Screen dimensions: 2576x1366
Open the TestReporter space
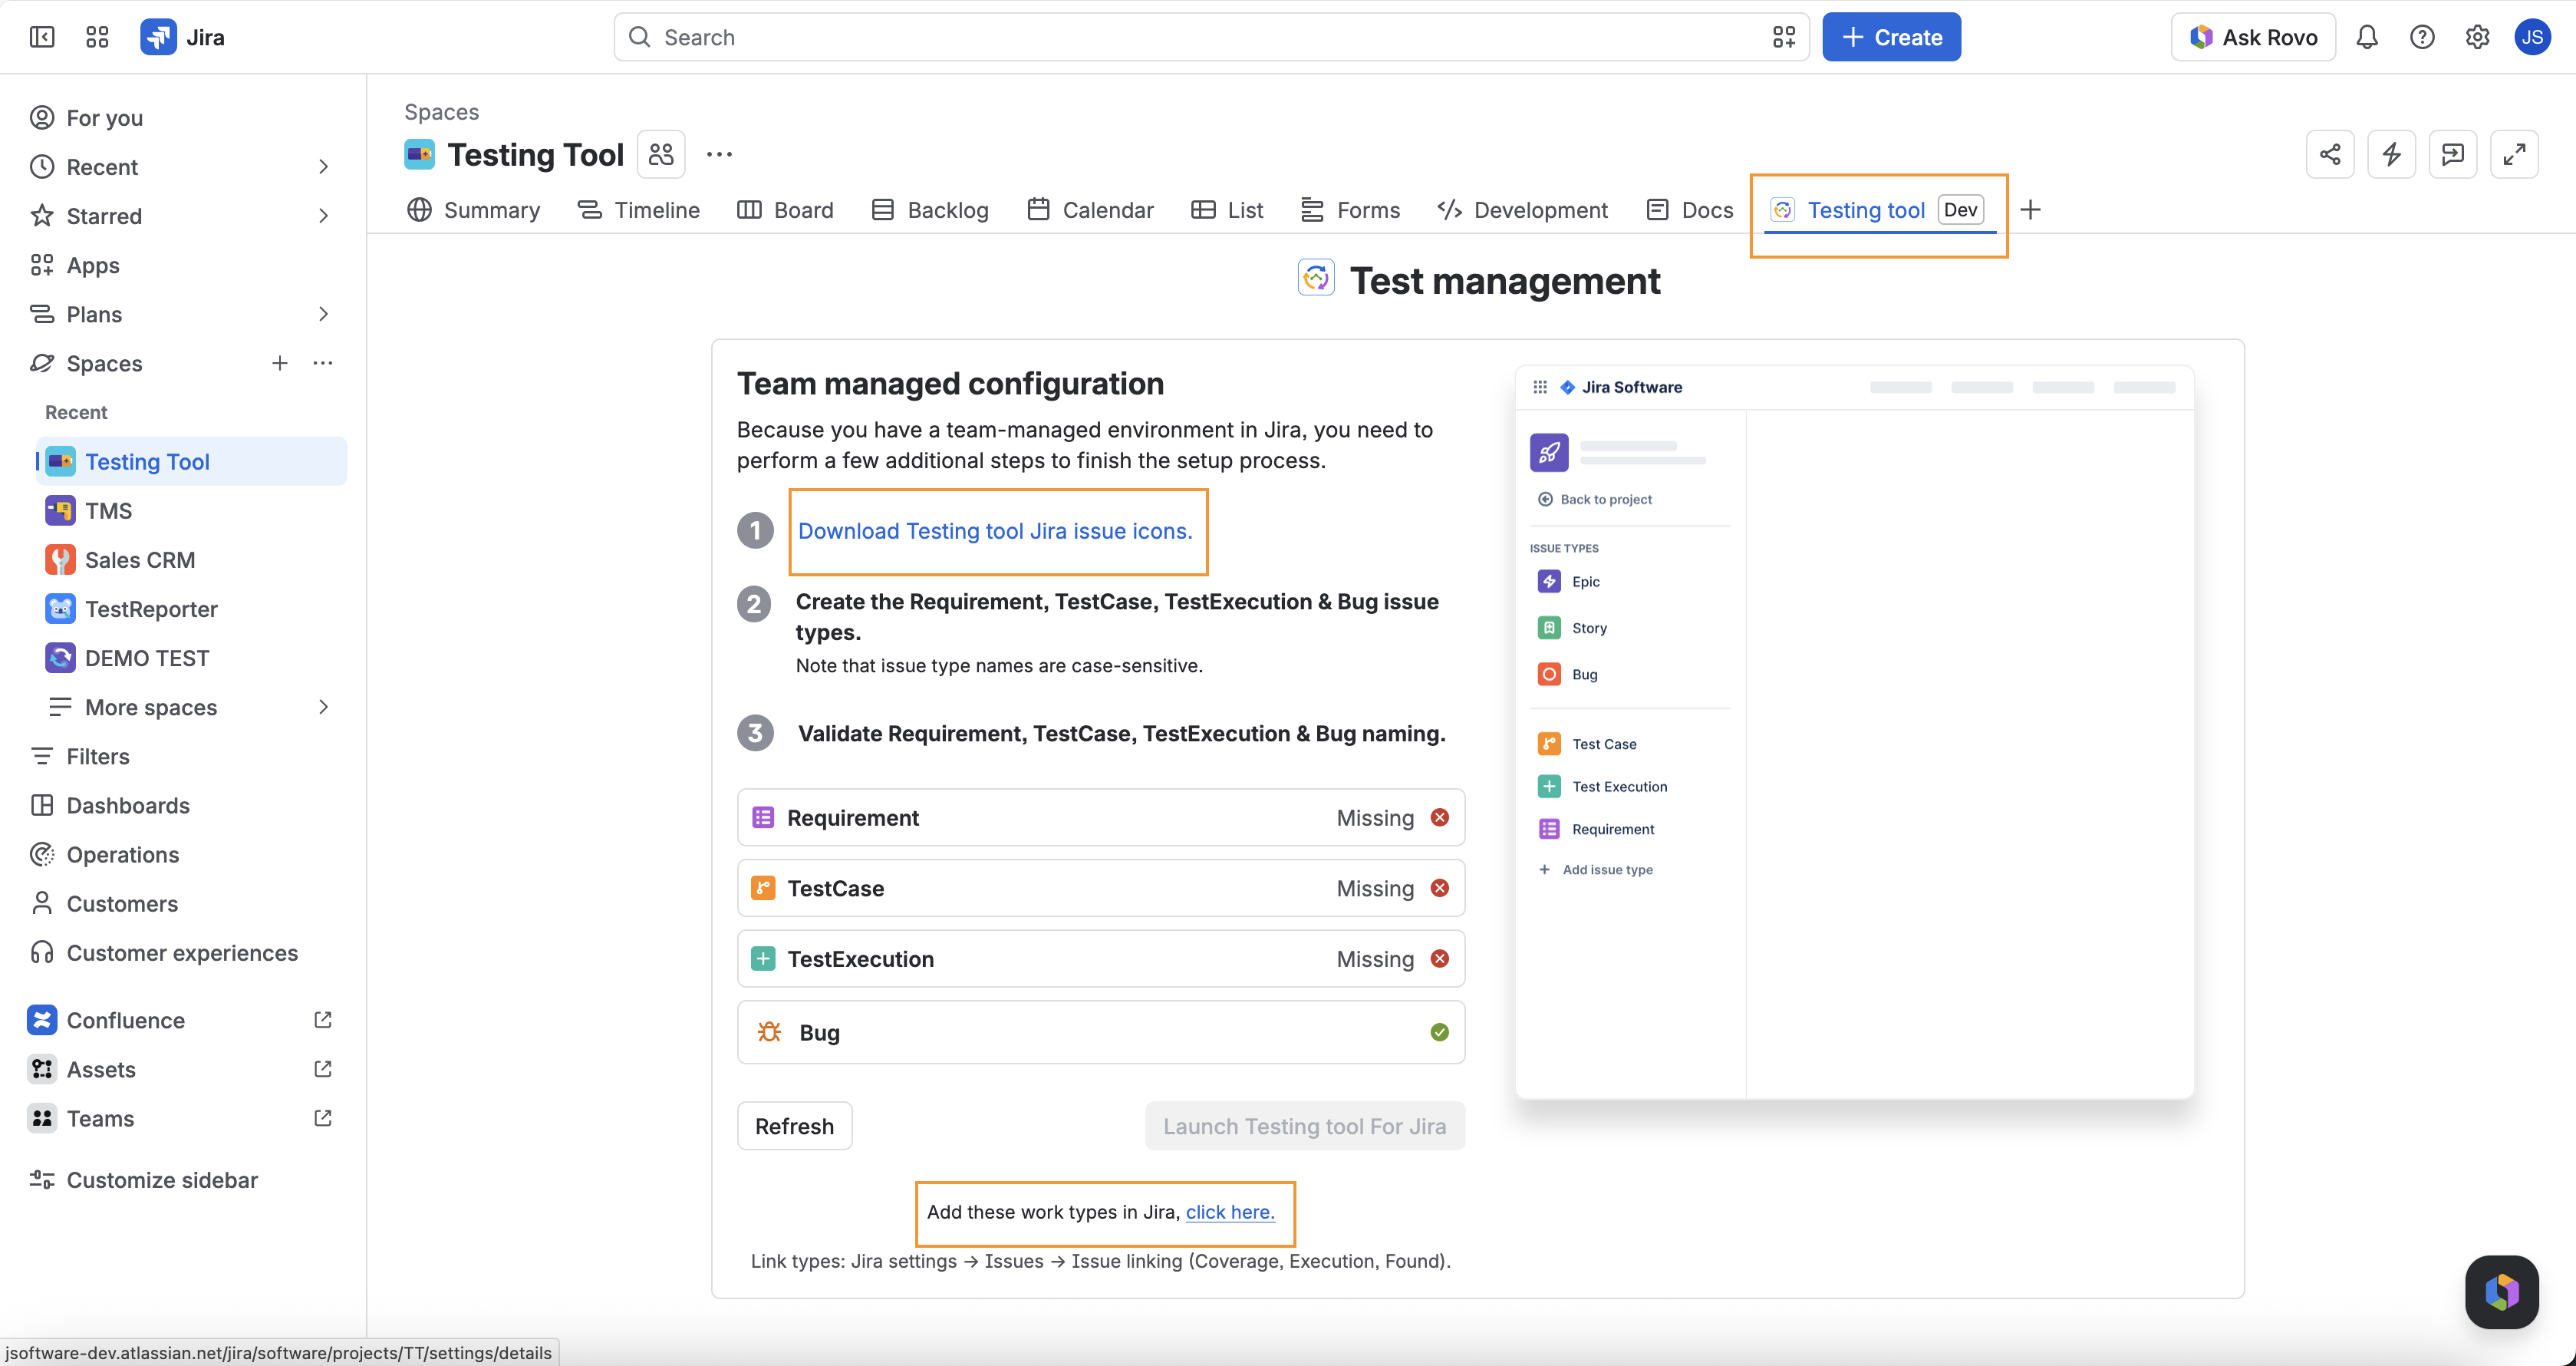(x=192, y=609)
